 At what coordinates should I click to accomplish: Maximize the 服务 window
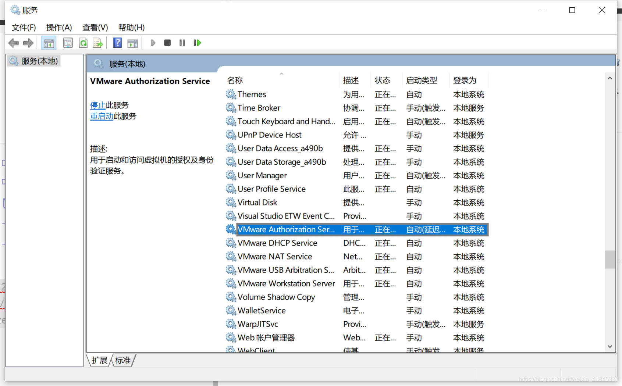[572, 10]
